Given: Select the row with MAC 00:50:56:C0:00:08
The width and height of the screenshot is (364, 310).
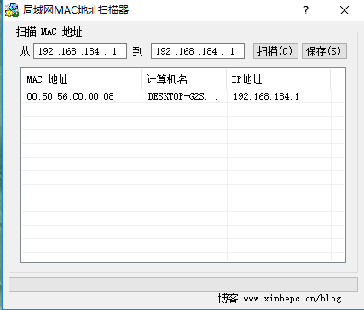Looking at the screenshot, I should click(183, 96).
